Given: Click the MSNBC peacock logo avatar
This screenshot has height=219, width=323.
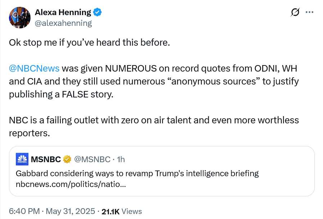Looking at the screenshot, I should [x=22, y=159].
